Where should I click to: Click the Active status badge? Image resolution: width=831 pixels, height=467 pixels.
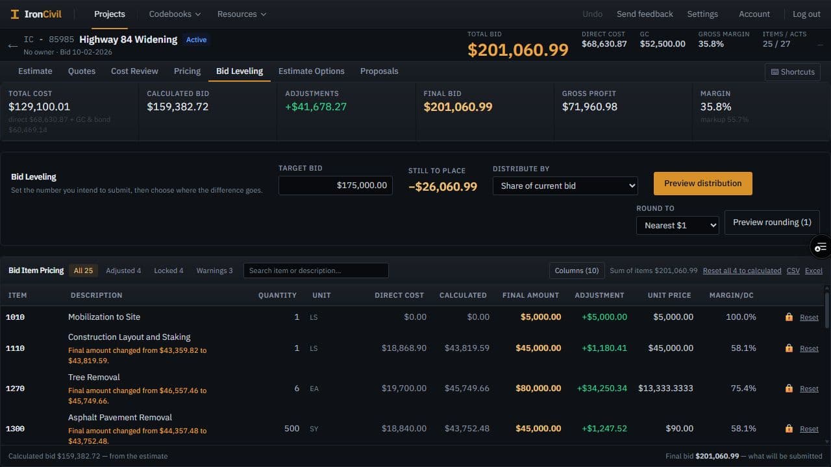pyautogui.click(x=196, y=40)
